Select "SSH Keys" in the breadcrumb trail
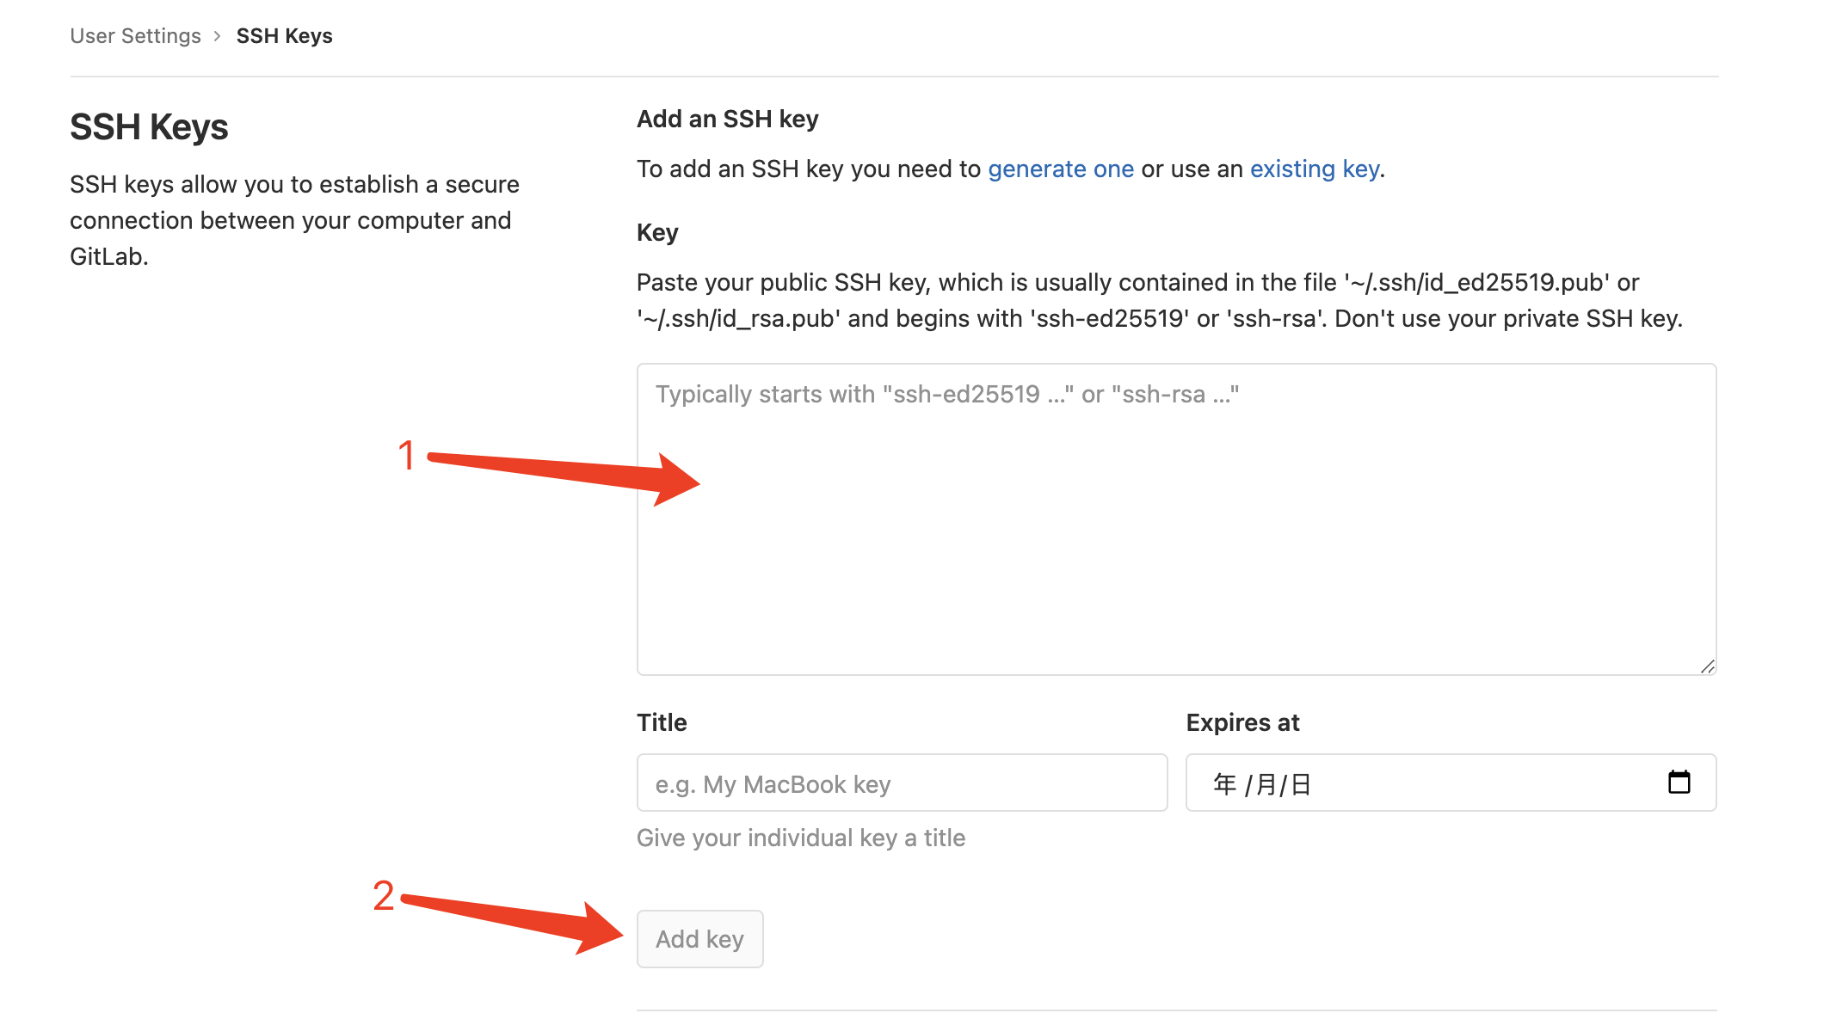 284,35
